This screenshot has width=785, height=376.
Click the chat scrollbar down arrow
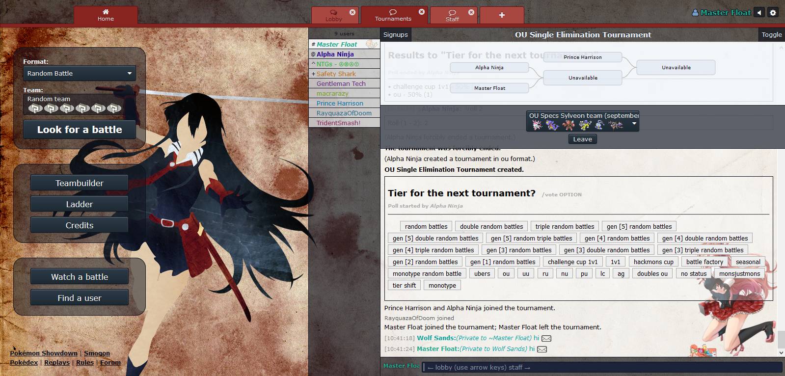tap(781, 352)
